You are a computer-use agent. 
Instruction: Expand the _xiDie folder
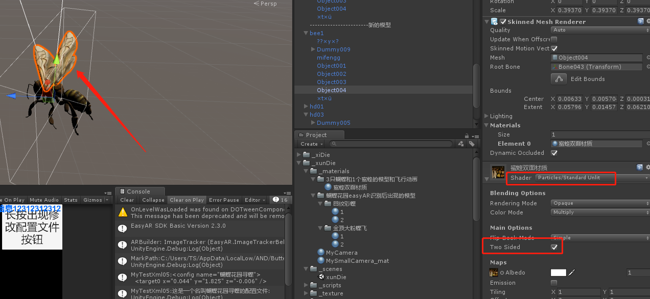(x=299, y=155)
